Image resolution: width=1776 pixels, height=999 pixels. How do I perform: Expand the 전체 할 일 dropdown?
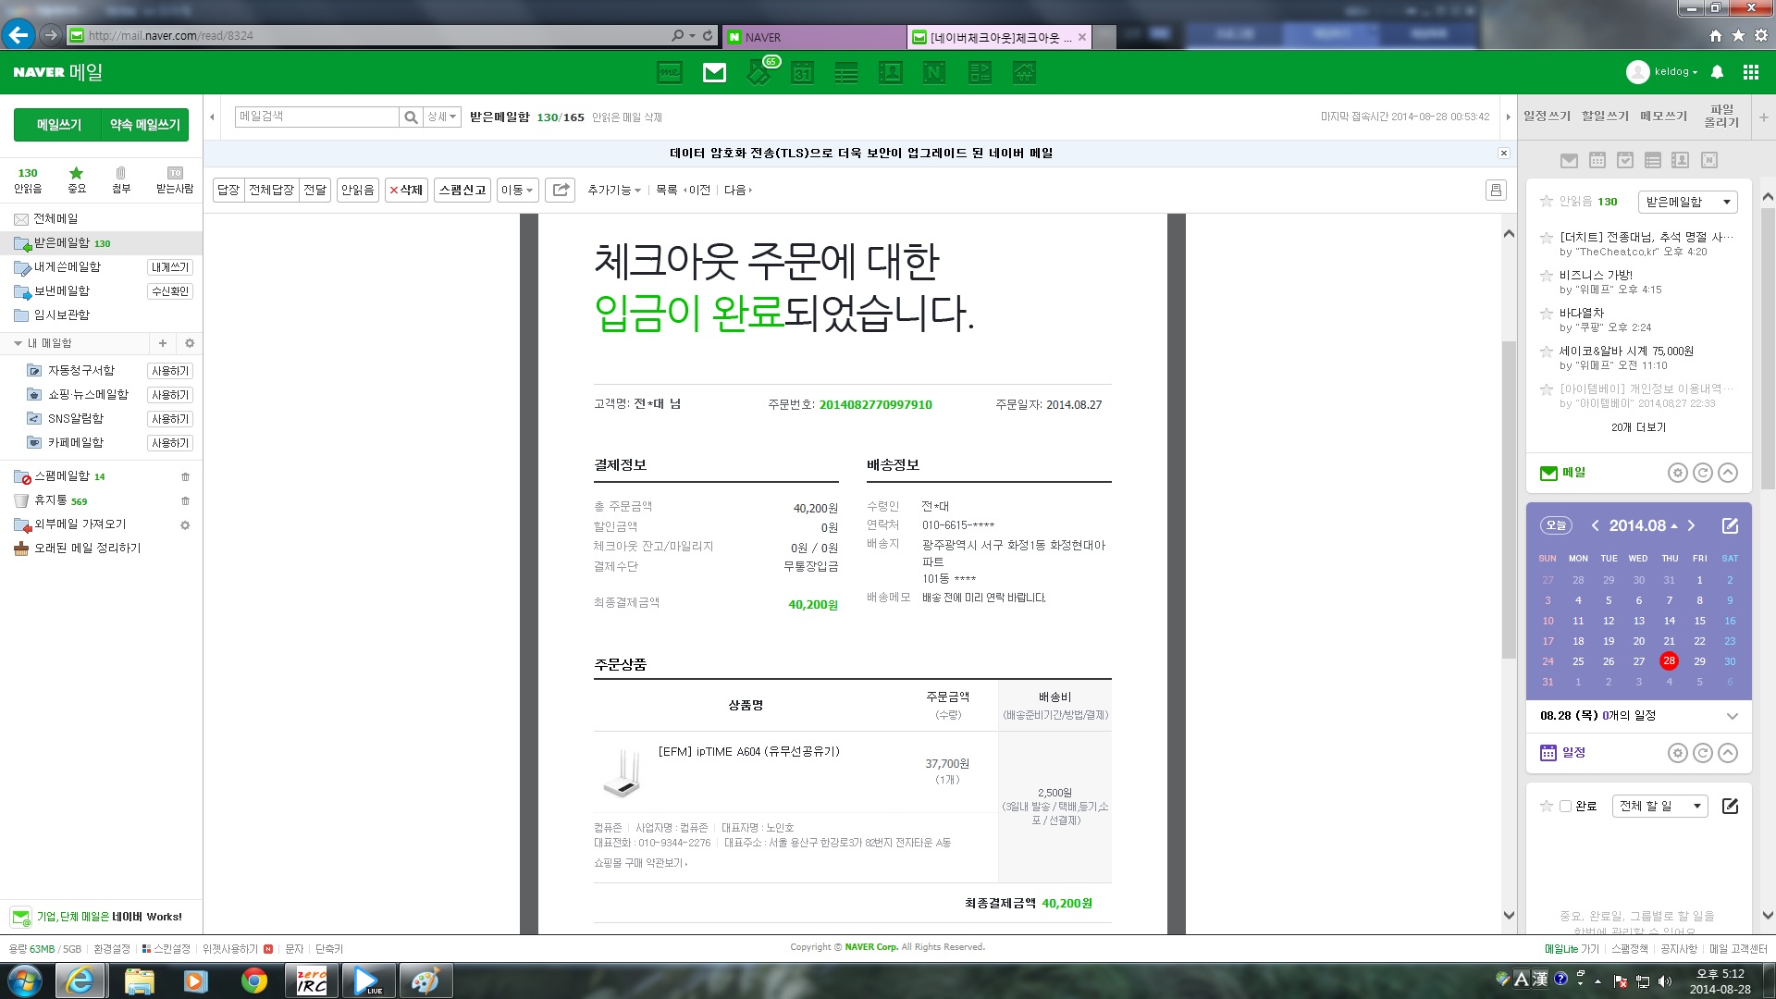pyautogui.click(x=1659, y=806)
